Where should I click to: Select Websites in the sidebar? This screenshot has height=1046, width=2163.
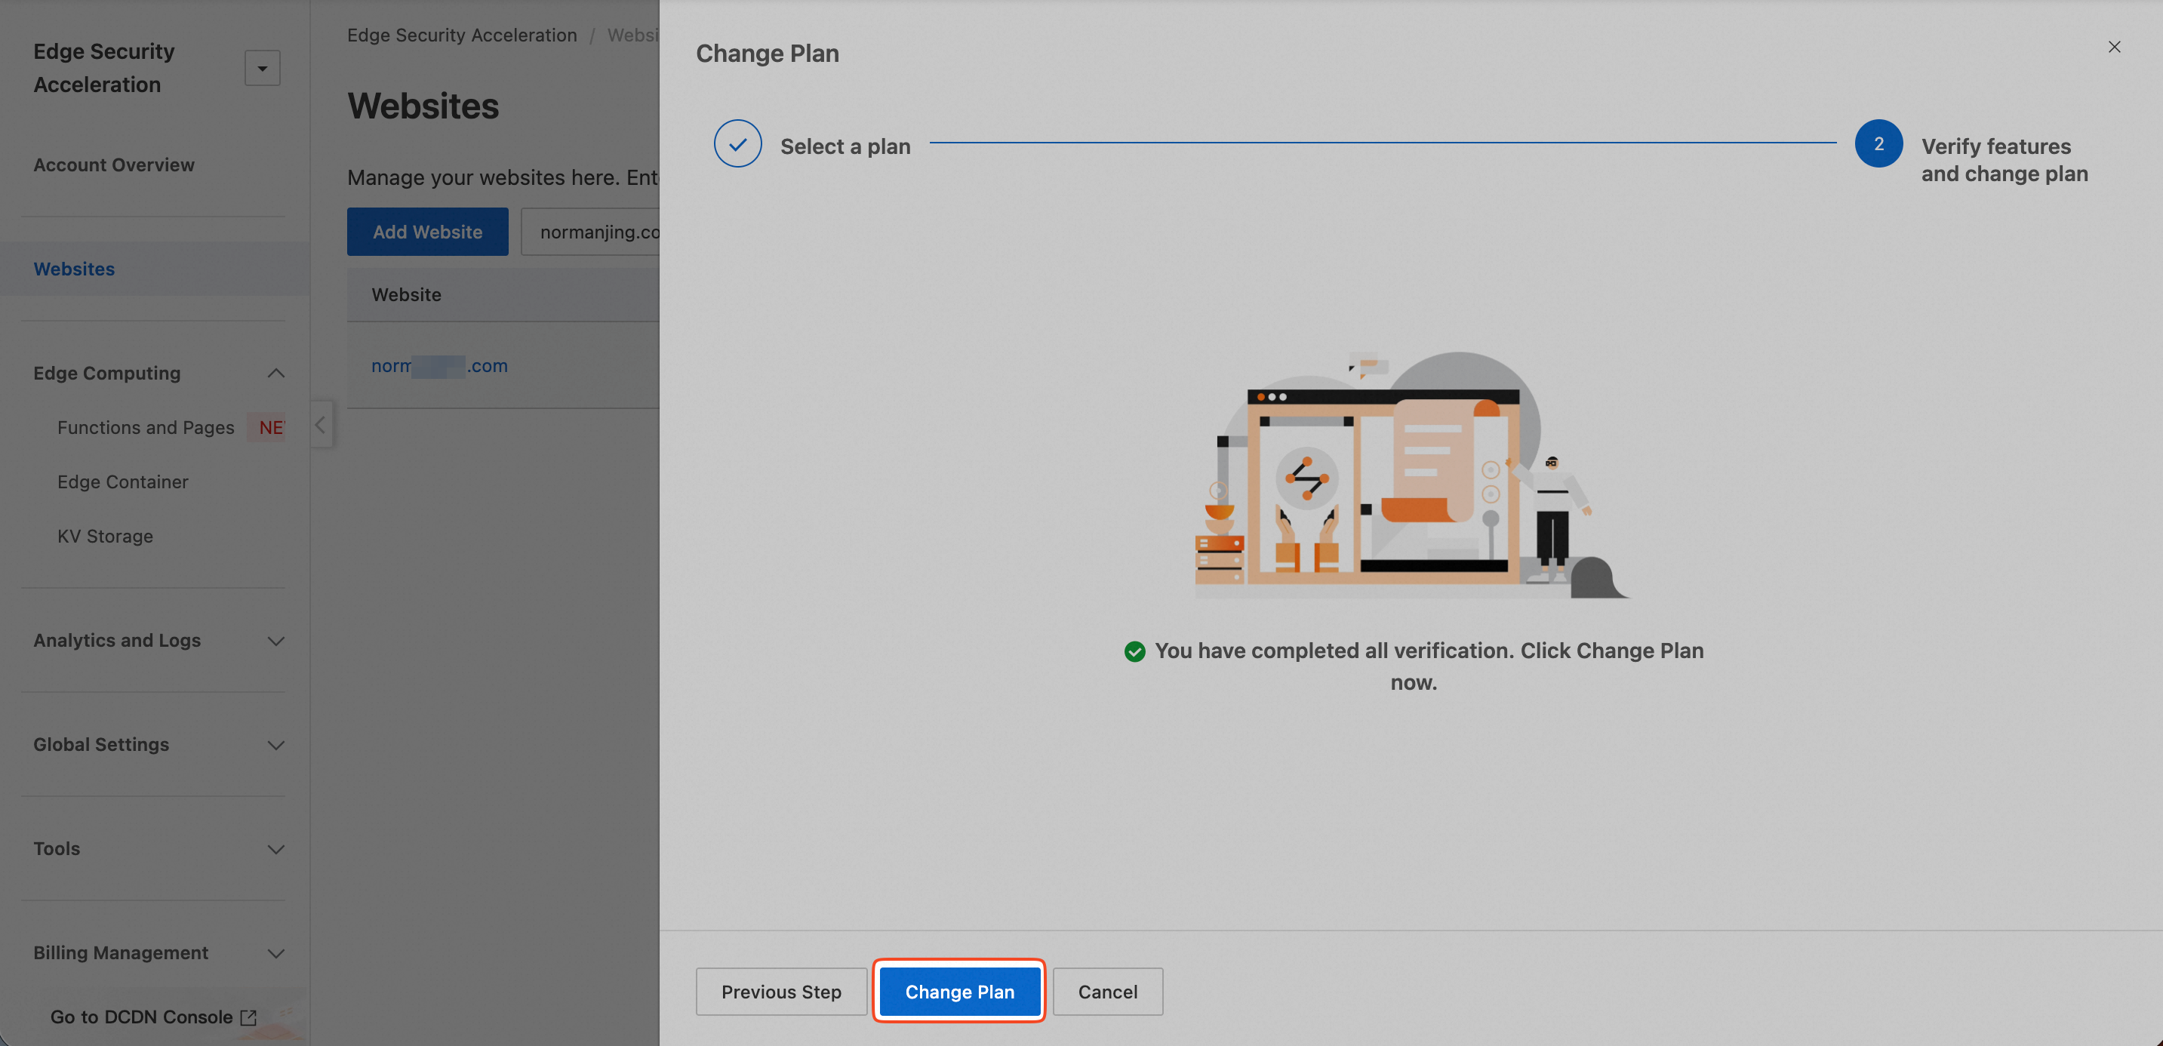[74, 269]
